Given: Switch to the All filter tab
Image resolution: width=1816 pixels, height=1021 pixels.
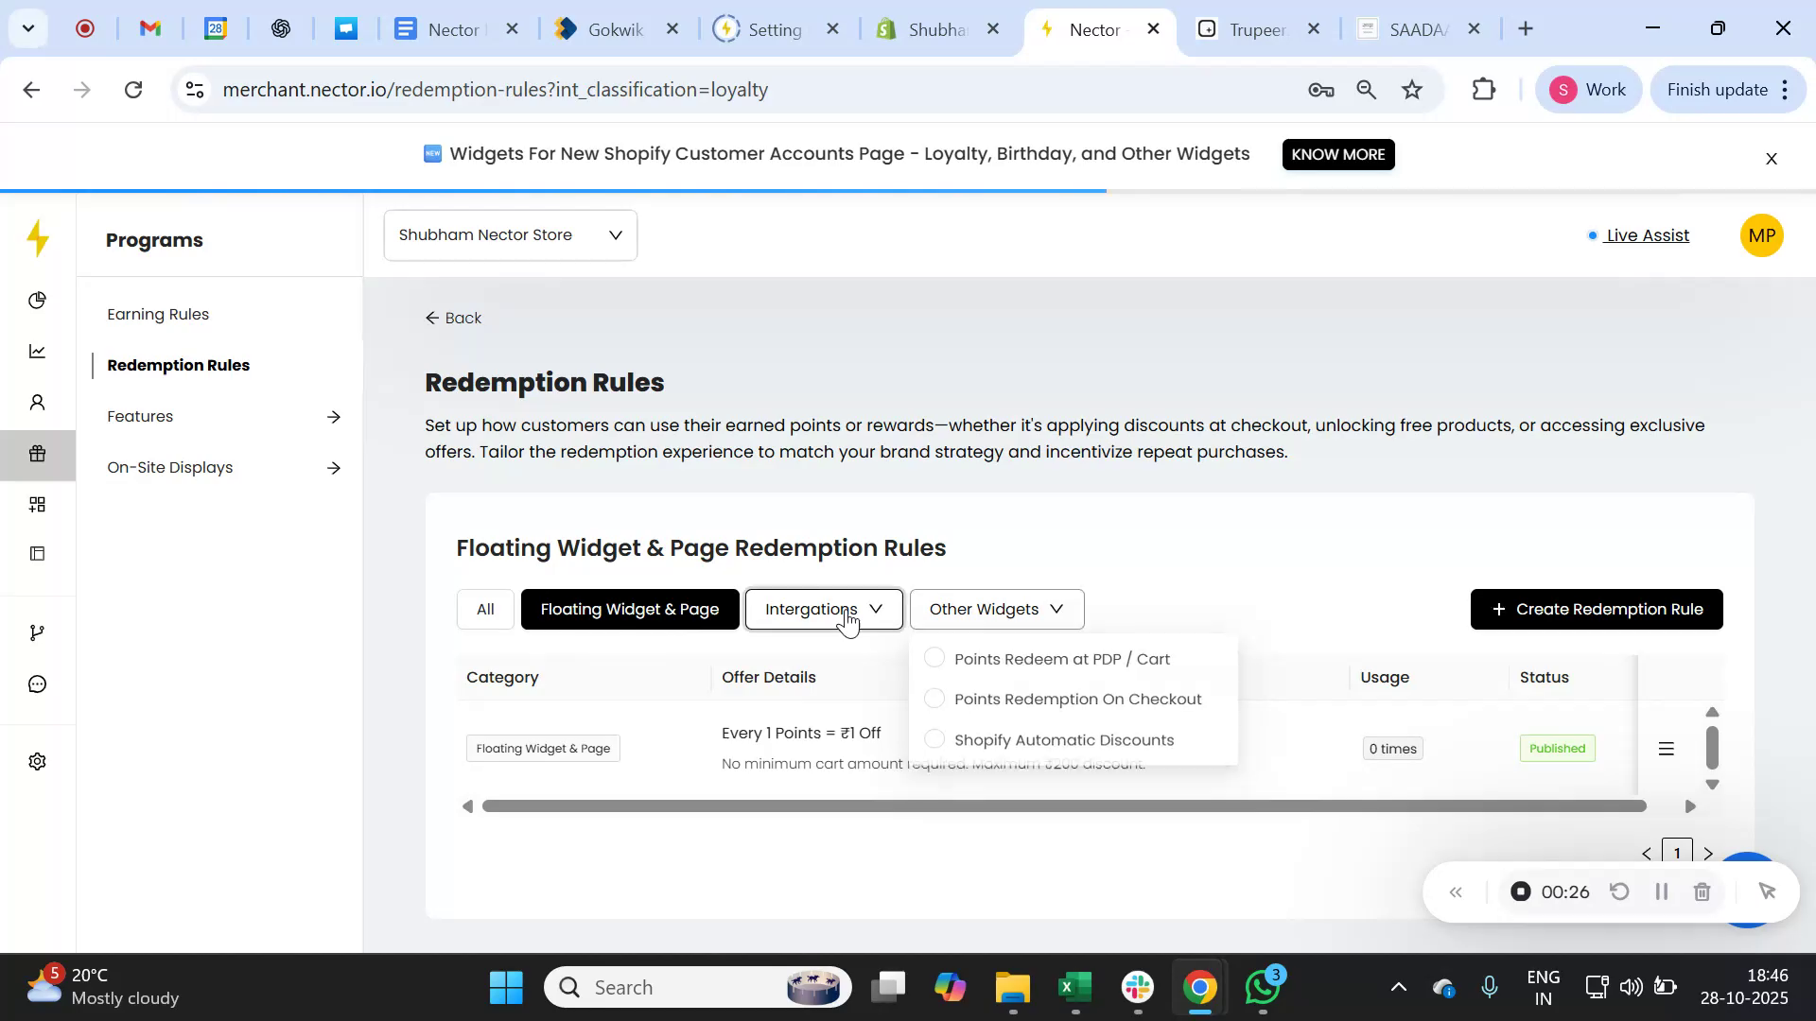Looking at the screenshot, I should (485, 610).
